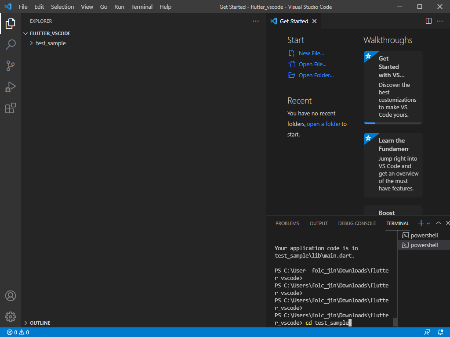Click the VS Code logo menu icon
The height and width of the screenshot is (337, 450).
8,7
